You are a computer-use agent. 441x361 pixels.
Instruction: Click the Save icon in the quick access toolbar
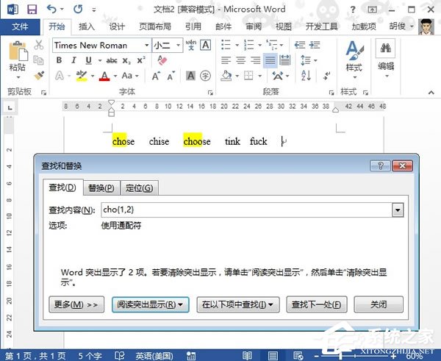(x=31, y=10)
